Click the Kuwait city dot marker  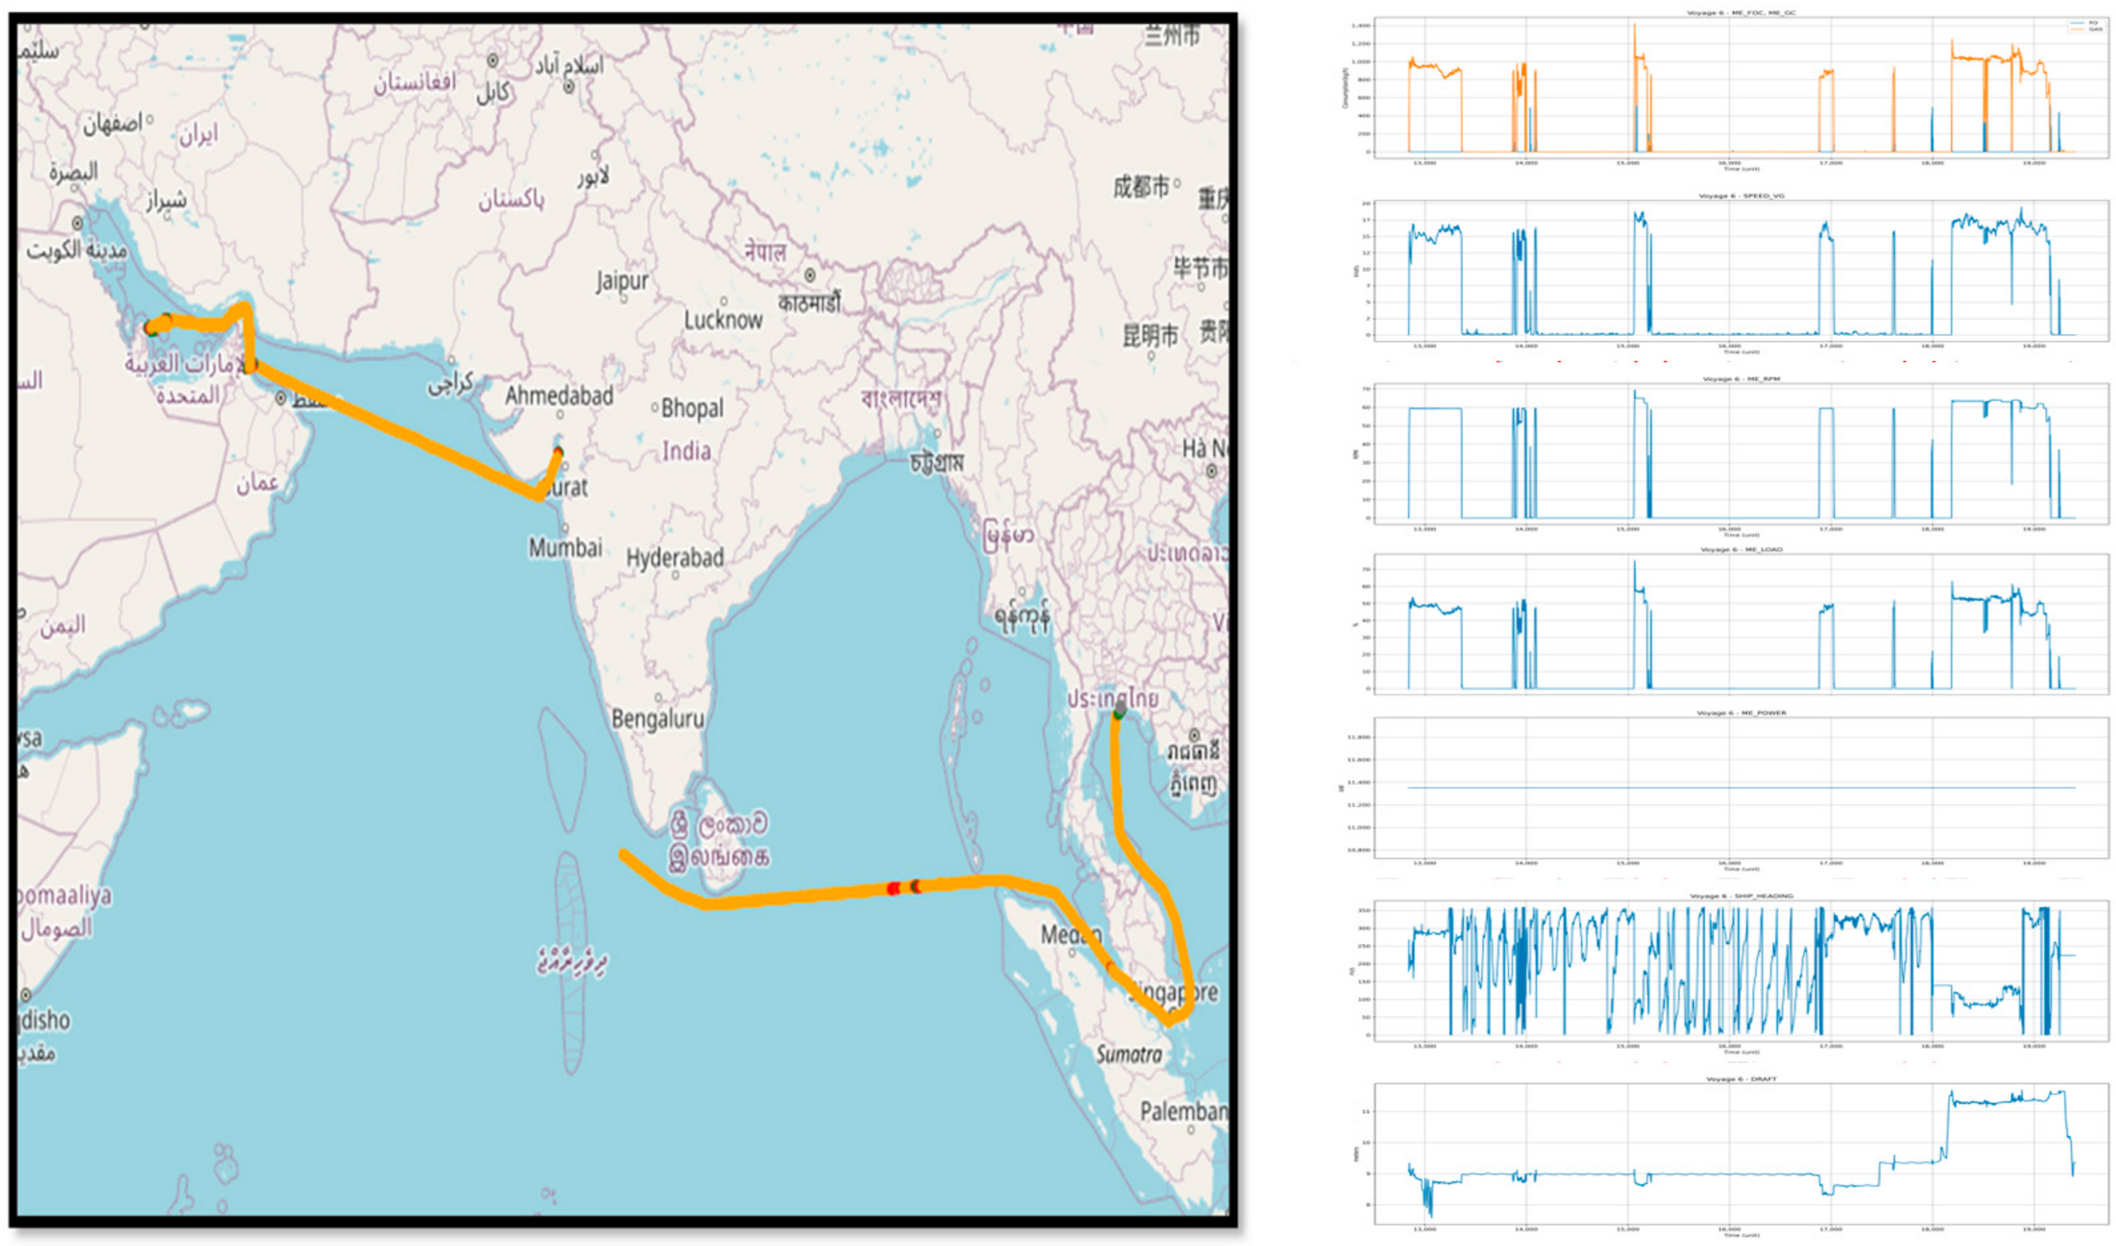tap(77, 224)
